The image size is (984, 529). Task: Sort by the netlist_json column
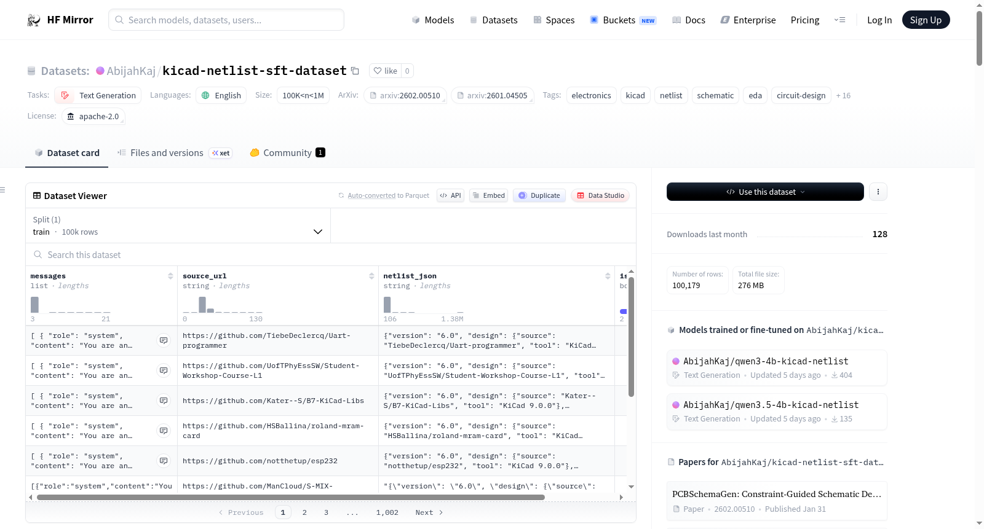(x=608, y=276)
